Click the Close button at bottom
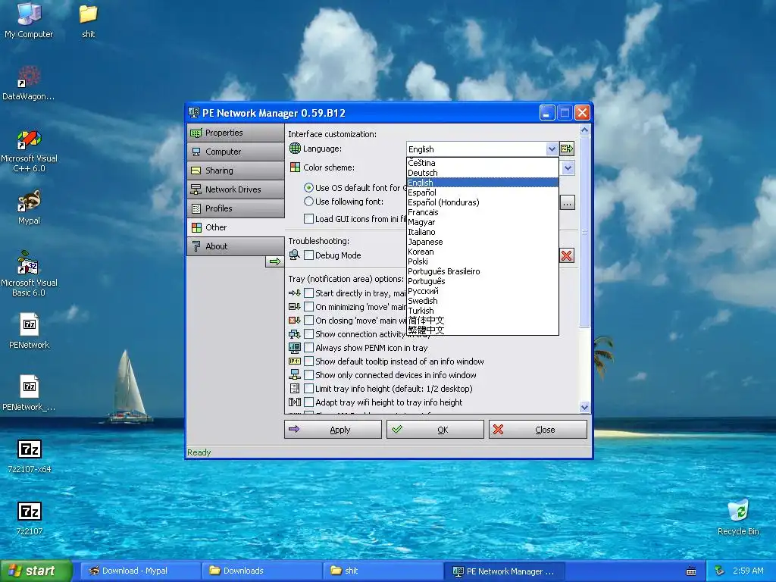 click(538, 430)
